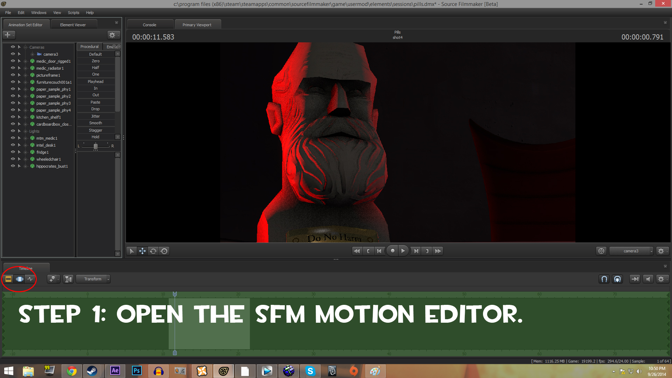This screenshot has width=672, height=378.
Task: Activate the viewport rotate manipulator tool
Action: 153,251
